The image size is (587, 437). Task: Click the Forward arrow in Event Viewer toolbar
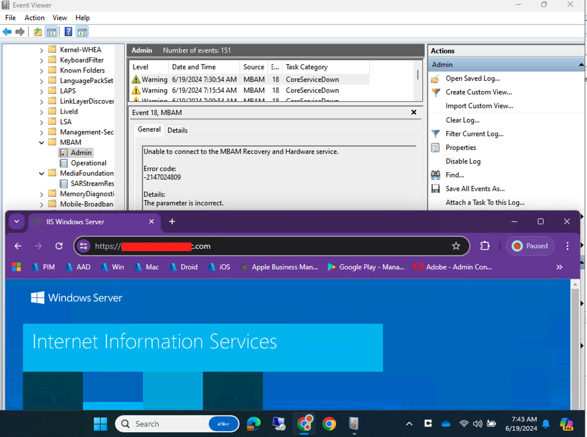click(x=20, y=32)
